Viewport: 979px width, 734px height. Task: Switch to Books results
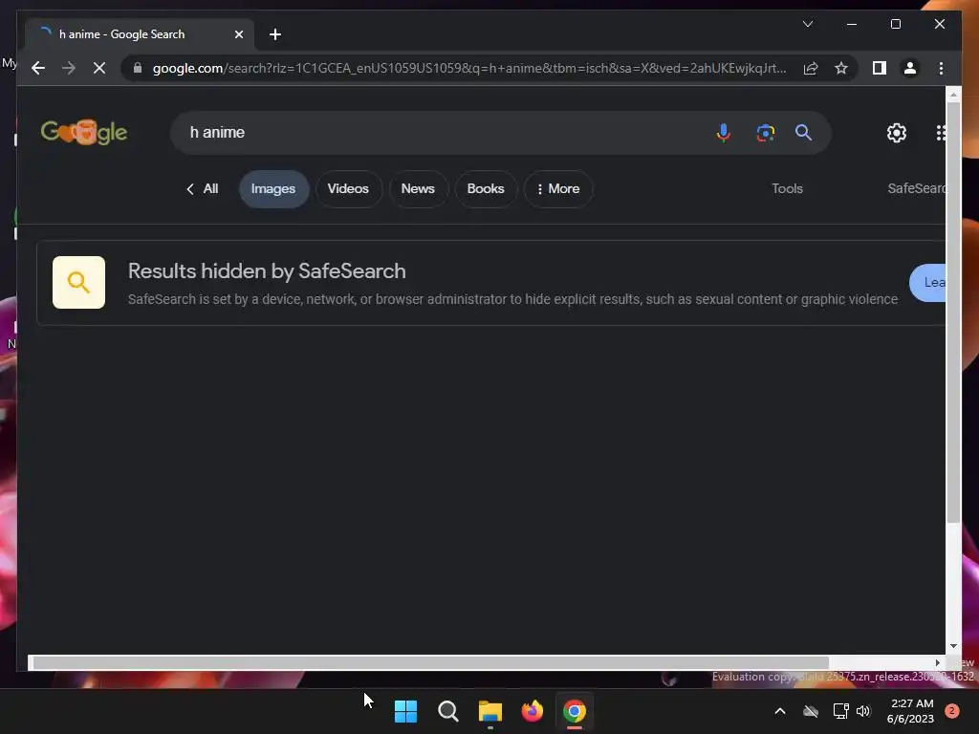(486, 188)
